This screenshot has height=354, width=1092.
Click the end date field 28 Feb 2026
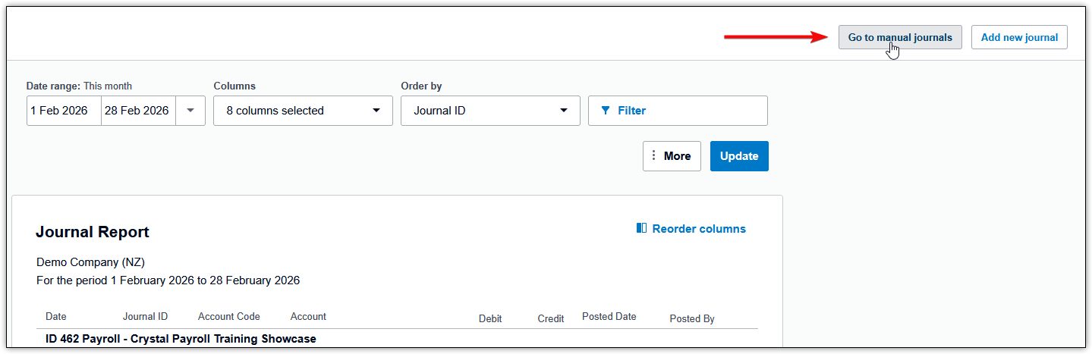(138, 111)
